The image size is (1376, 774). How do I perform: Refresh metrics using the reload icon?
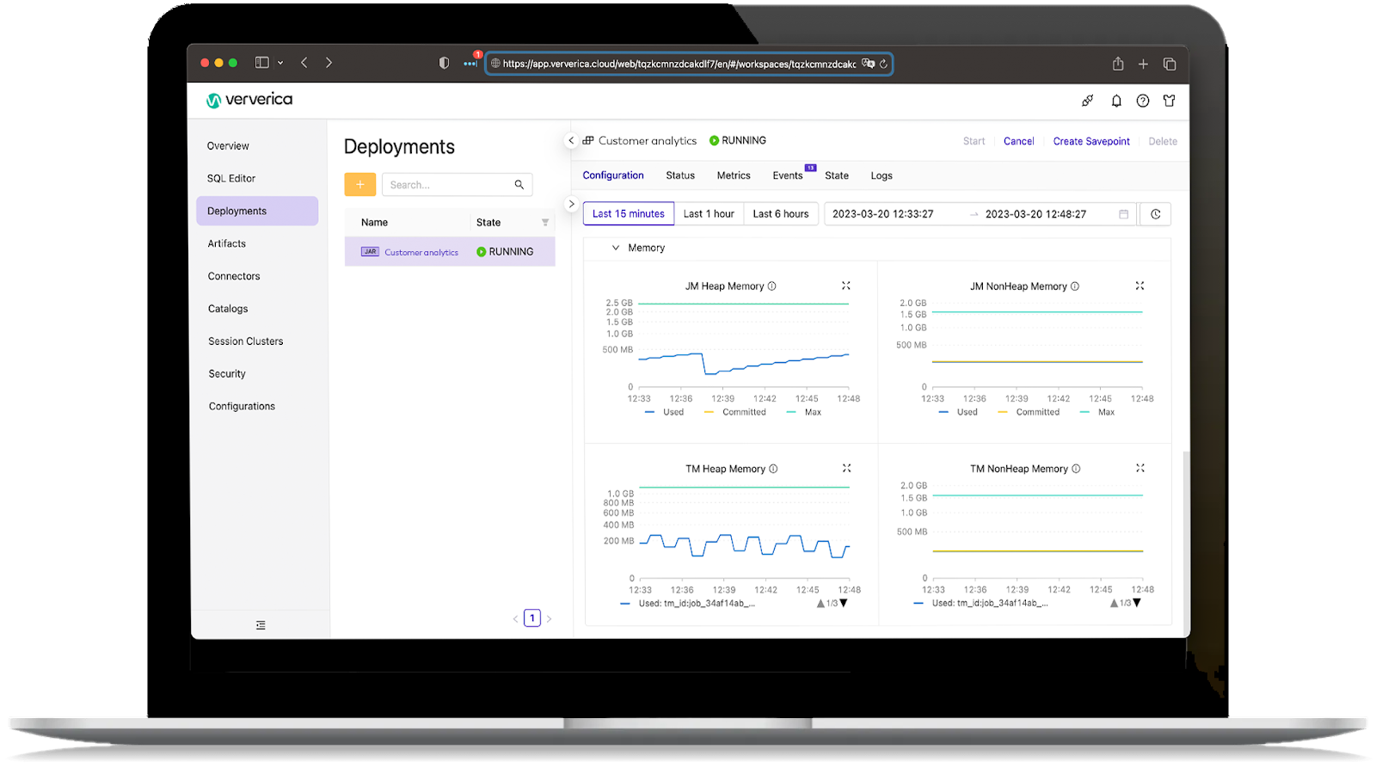click(1155, 213)
